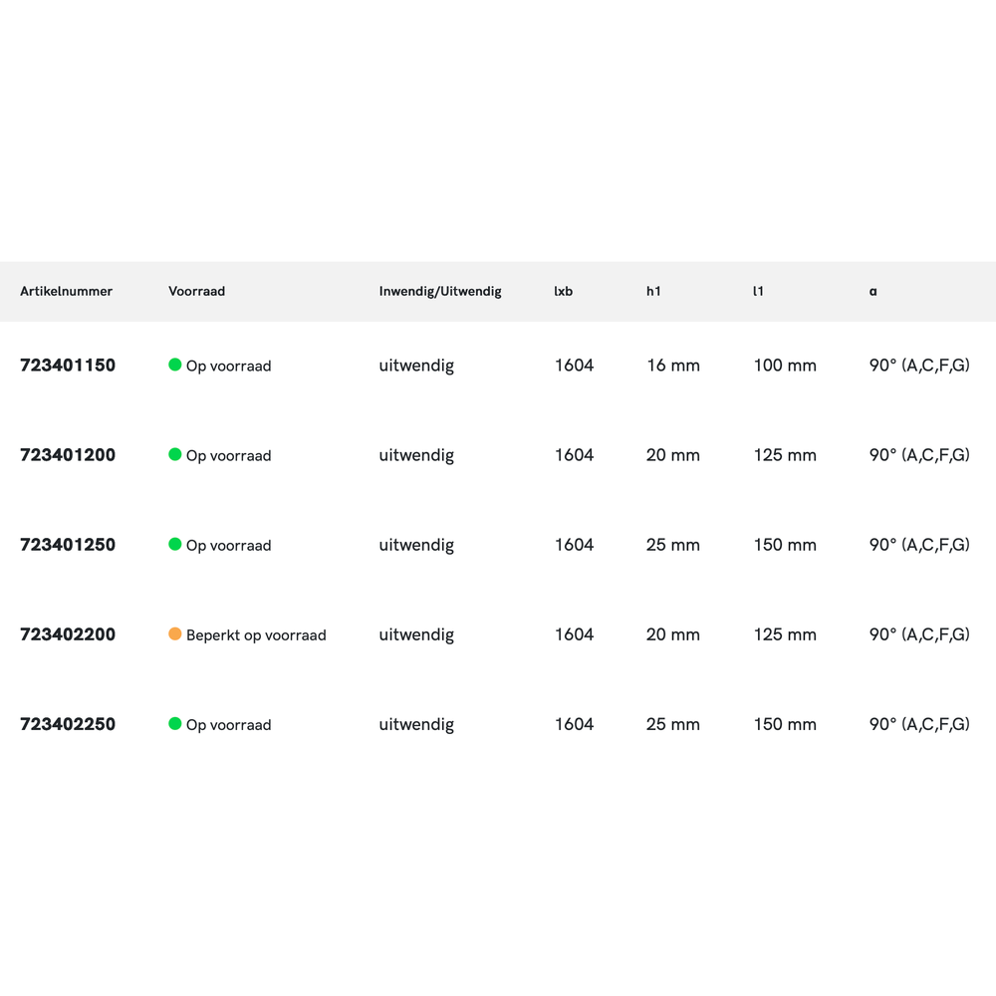This screenshot has width=996, height=996.
Task: Select article number 723401250
Action: tap(68, 545)
